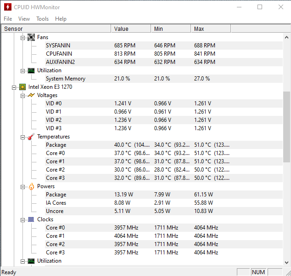
Task: Minimize the HWMonitor window
Action: click(239, 7)
